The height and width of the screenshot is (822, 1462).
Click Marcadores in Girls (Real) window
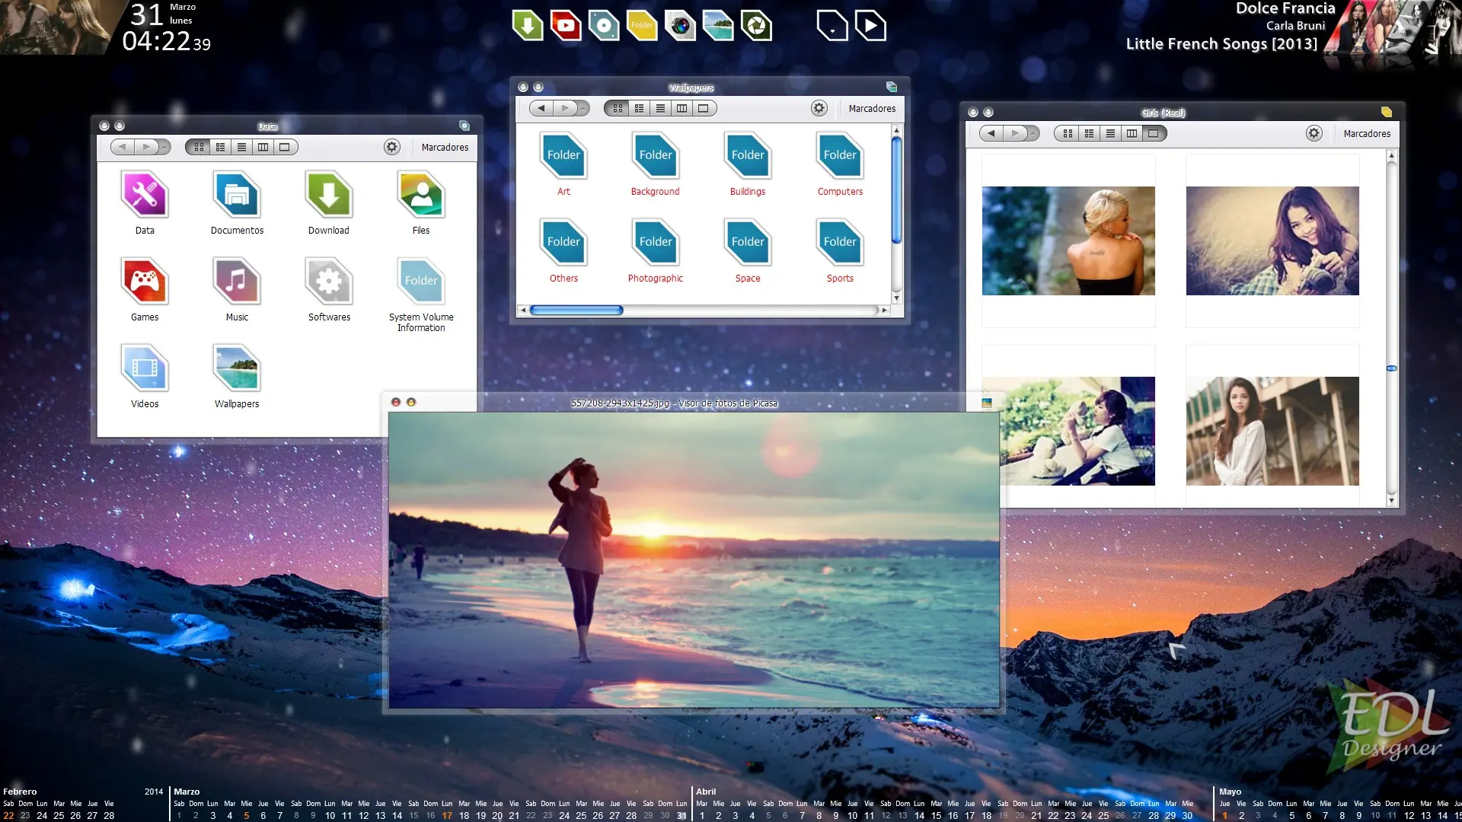[x=1367, y=133]
